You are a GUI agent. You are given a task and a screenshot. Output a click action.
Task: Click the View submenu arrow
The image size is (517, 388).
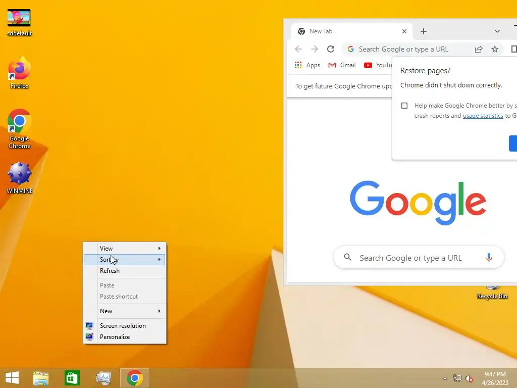(x=159, y=249)
